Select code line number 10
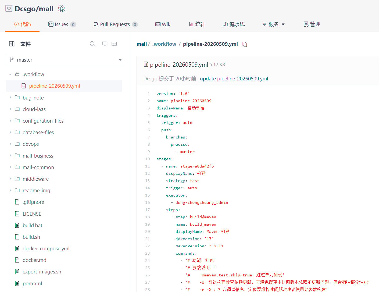Image resolution: width=379 pixels, height=292 pixels. point(148,159)
